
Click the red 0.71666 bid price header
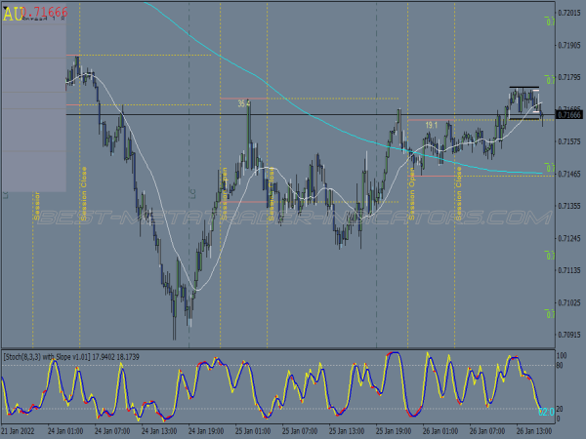coord(46,12)
